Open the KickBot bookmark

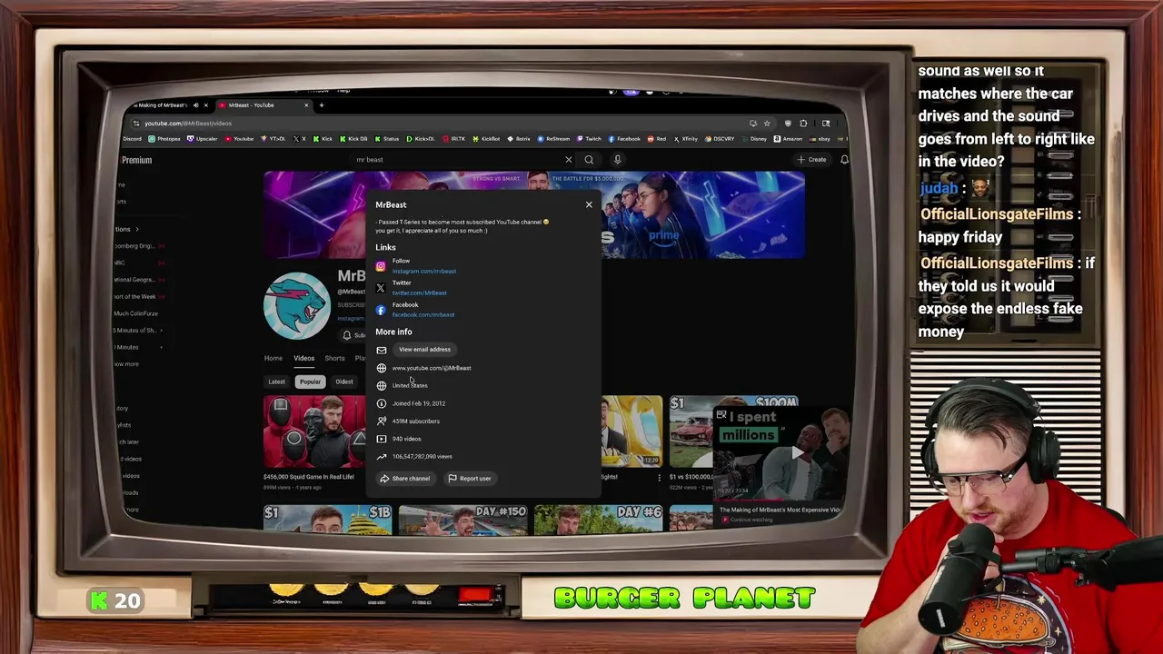487,139
